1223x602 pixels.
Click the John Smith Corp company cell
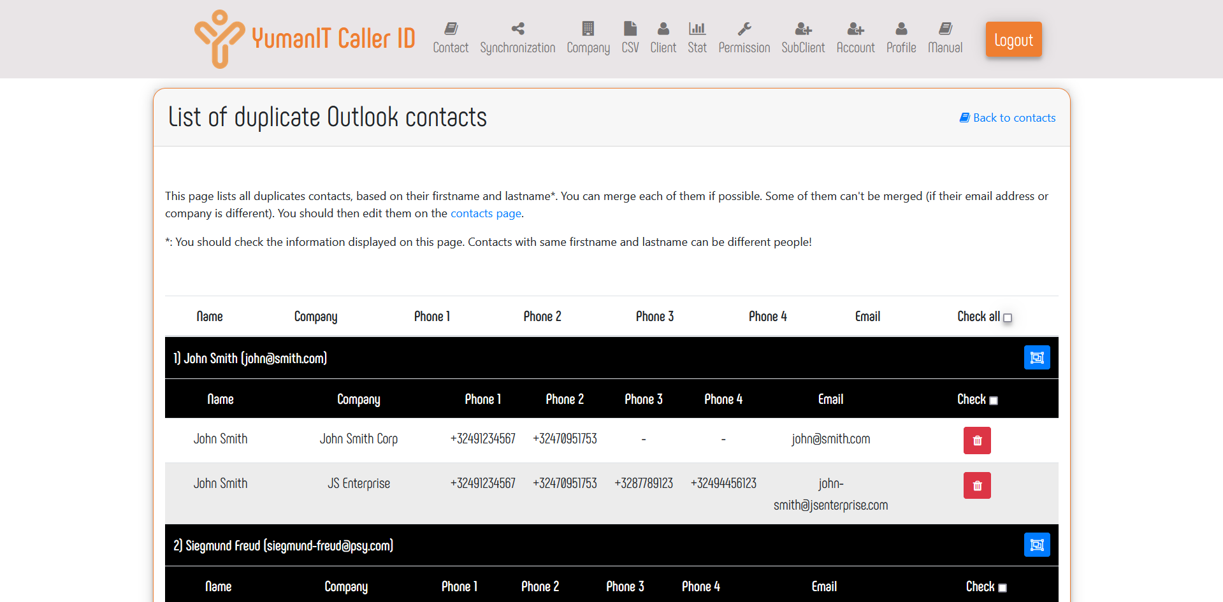coord(359,439)
